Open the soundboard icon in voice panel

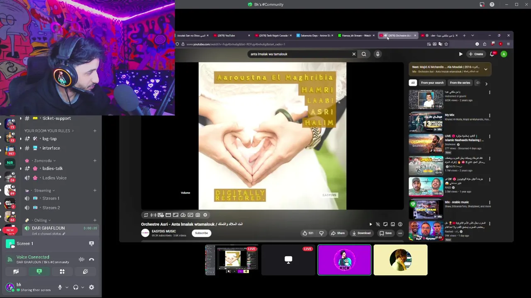(x=85, y=272)
